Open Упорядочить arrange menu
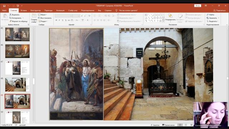 click(x=170, y=18)
